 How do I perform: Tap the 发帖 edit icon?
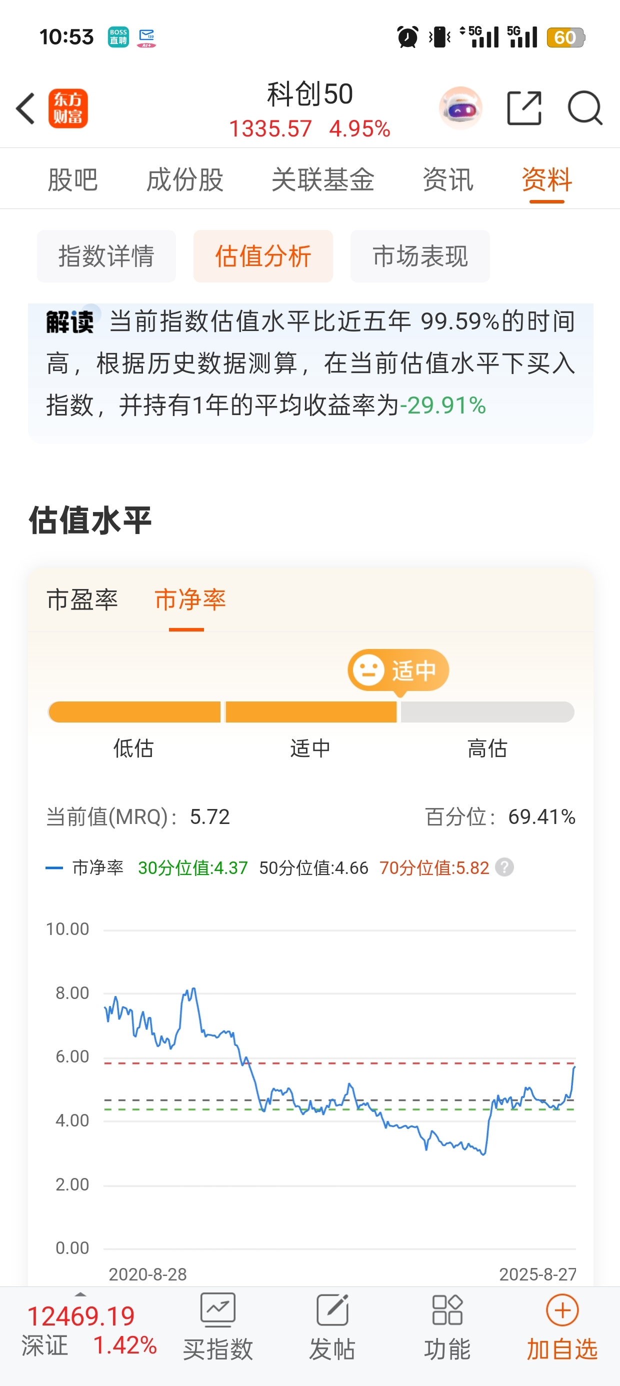[x=332, y=1310]
